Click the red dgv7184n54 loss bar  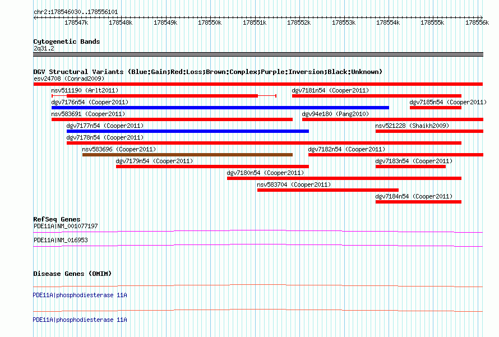418,202
